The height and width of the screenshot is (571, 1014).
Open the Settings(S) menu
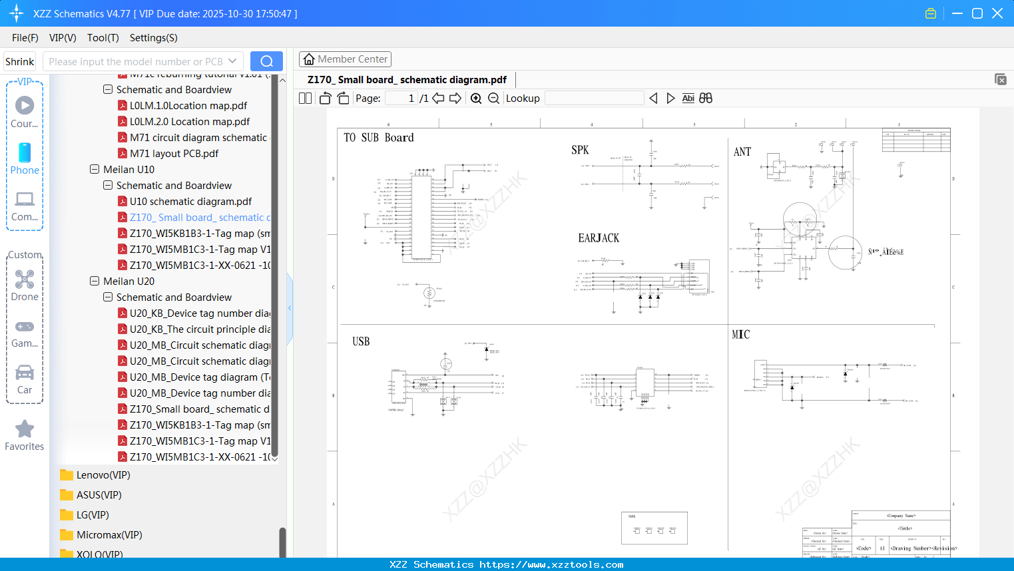coord(153,38)
